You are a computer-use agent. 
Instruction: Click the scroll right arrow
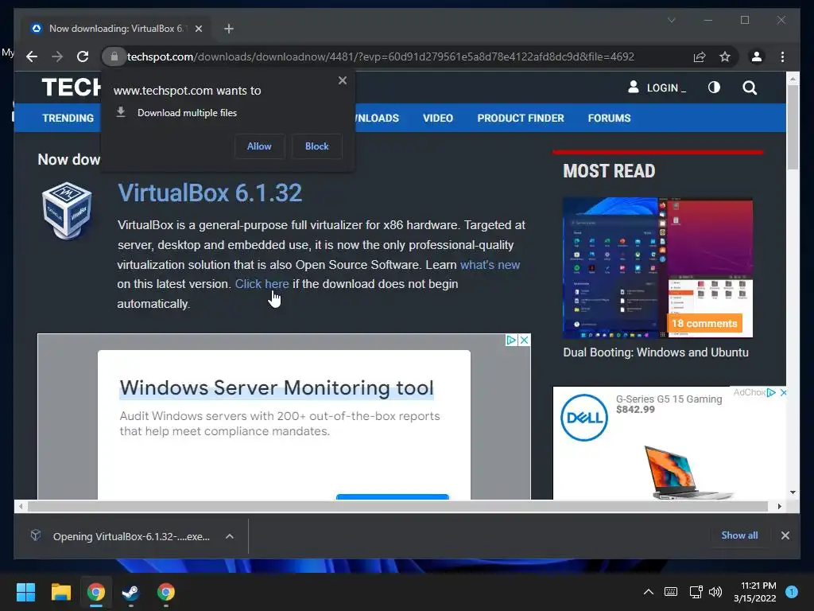779,506
